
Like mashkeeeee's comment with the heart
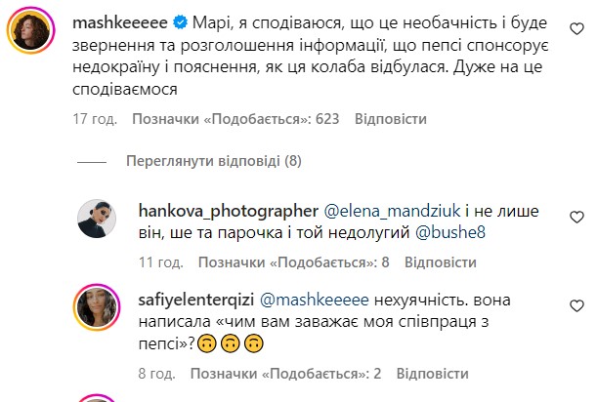click(x=575, y=22)
